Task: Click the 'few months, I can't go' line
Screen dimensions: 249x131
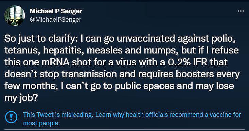Action: [x=119, y=86]
